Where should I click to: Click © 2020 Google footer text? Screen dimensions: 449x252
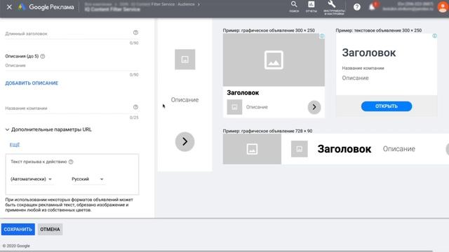[16, 246]
